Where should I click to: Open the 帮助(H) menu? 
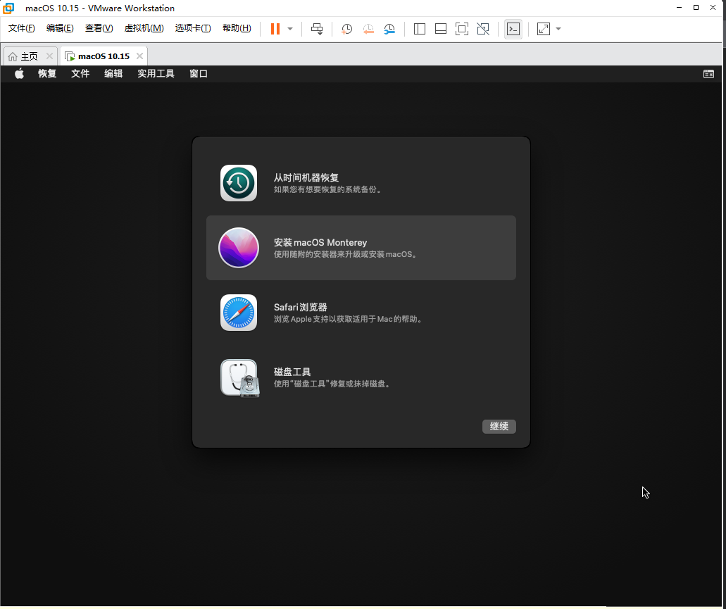[237, 28]
